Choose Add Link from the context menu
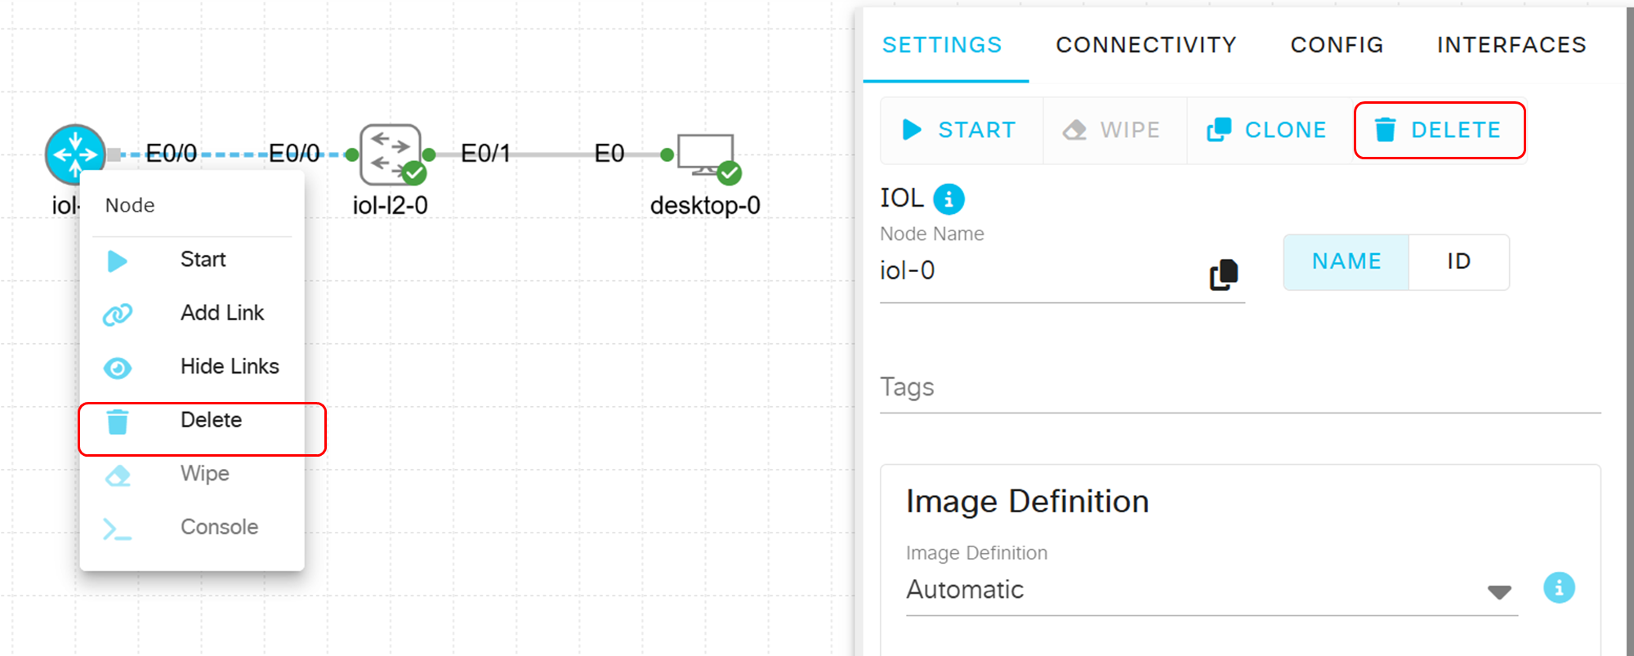Screen dimensions: 1634x656 pyautogui.click(x=221, y=313)
